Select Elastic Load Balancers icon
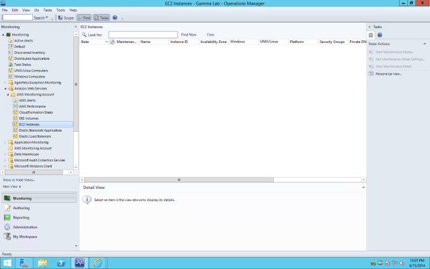The height and width of the screenshot is (269, 430). 15,137
